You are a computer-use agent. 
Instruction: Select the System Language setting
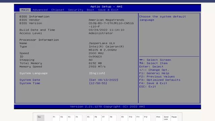tap(34, 73)
